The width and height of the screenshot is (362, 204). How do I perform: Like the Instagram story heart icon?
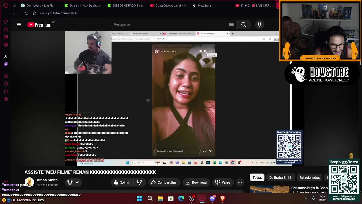(x=204, y=151)
